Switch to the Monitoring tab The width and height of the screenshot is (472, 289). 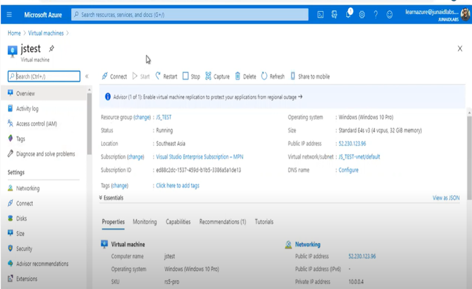pyautogui.click(x=145, y=222)
